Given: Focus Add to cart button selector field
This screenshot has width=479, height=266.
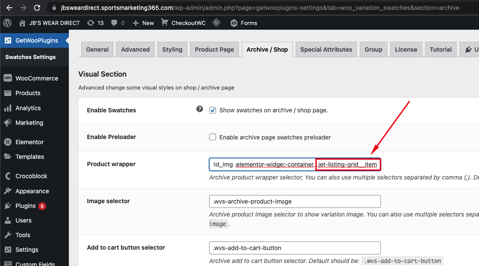Looking at the screenshot, I should coord(295,247).
